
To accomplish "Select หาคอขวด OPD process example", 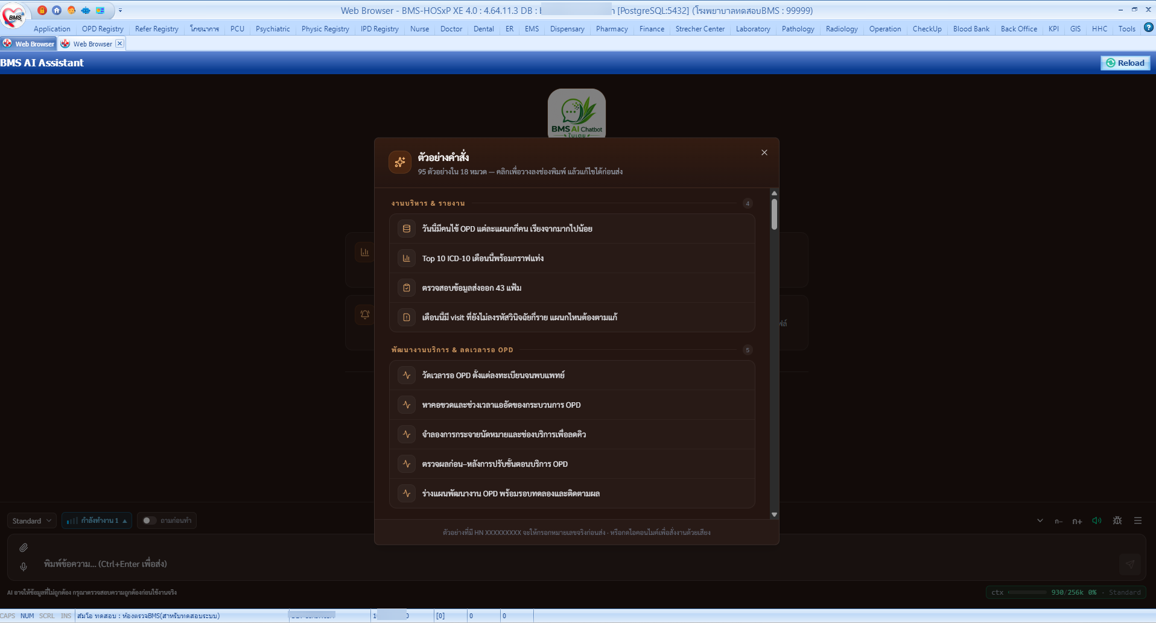I will (x=572, y=405).
